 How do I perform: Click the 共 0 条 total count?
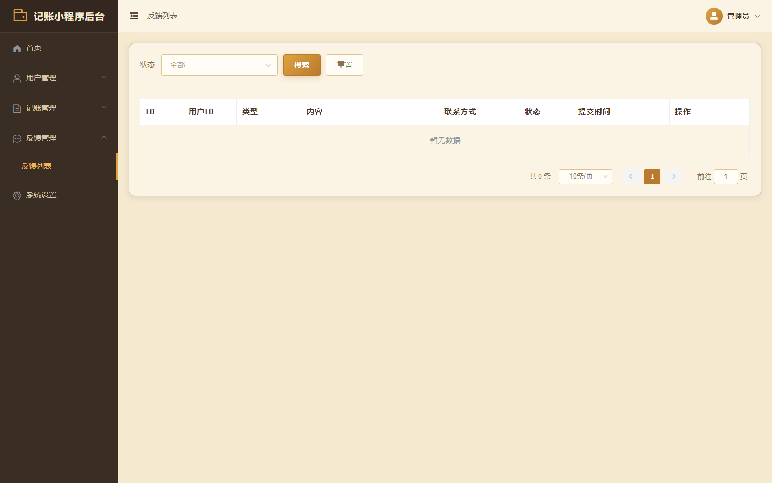540,177
